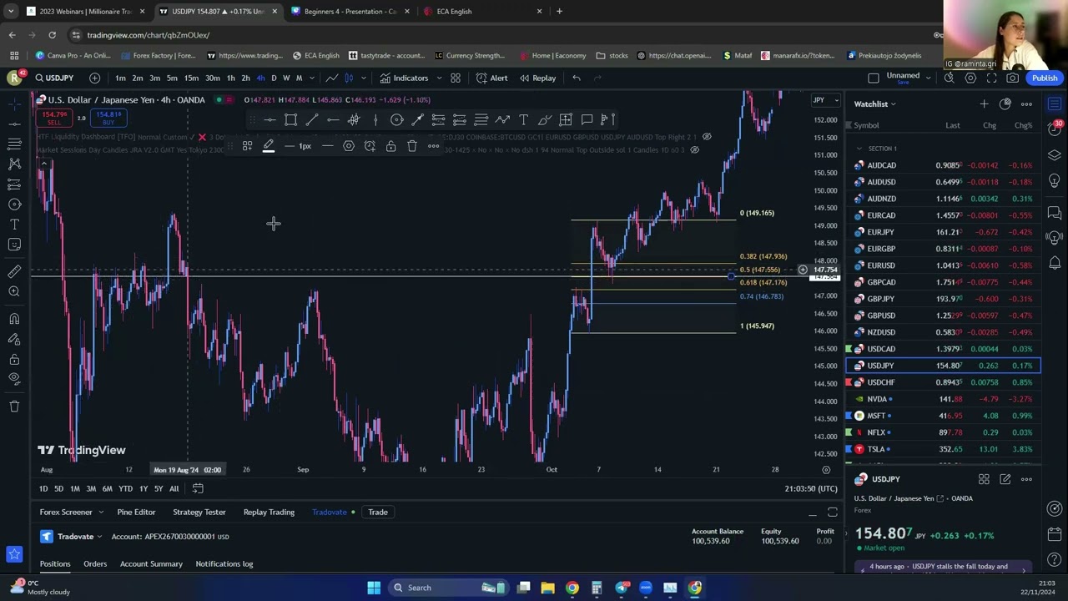
Task: Start bar Replay mode
Action: tap(537, 78)
